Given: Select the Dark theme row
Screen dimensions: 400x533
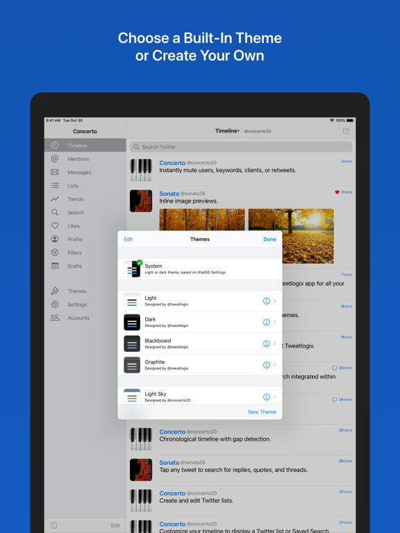Looking at the screenshot, I should click(200, 322).
